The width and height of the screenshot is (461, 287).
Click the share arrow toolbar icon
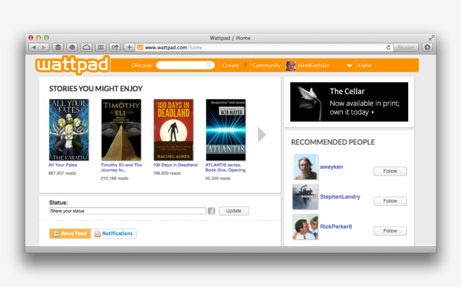click(x=115, y=47)
